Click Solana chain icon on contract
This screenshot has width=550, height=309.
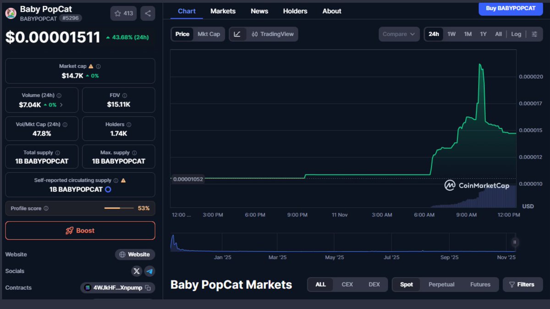(88, 288)
